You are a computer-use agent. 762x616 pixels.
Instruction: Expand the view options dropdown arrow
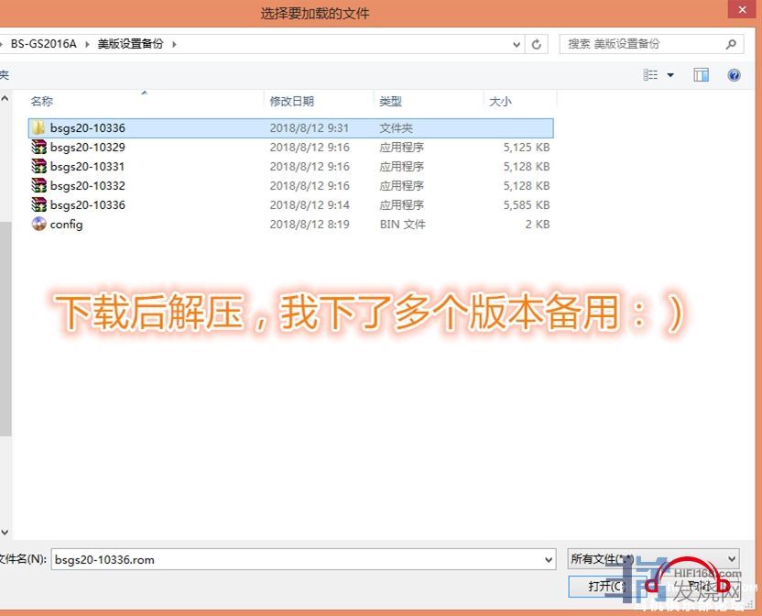click(x=670, y=75)
